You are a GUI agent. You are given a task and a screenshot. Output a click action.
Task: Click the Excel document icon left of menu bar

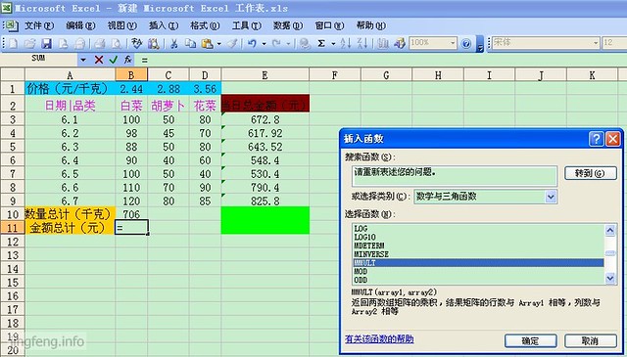coord(11,26)
